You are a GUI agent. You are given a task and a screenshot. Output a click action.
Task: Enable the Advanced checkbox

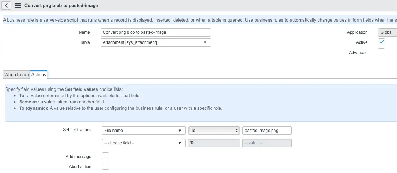[382, 52]
